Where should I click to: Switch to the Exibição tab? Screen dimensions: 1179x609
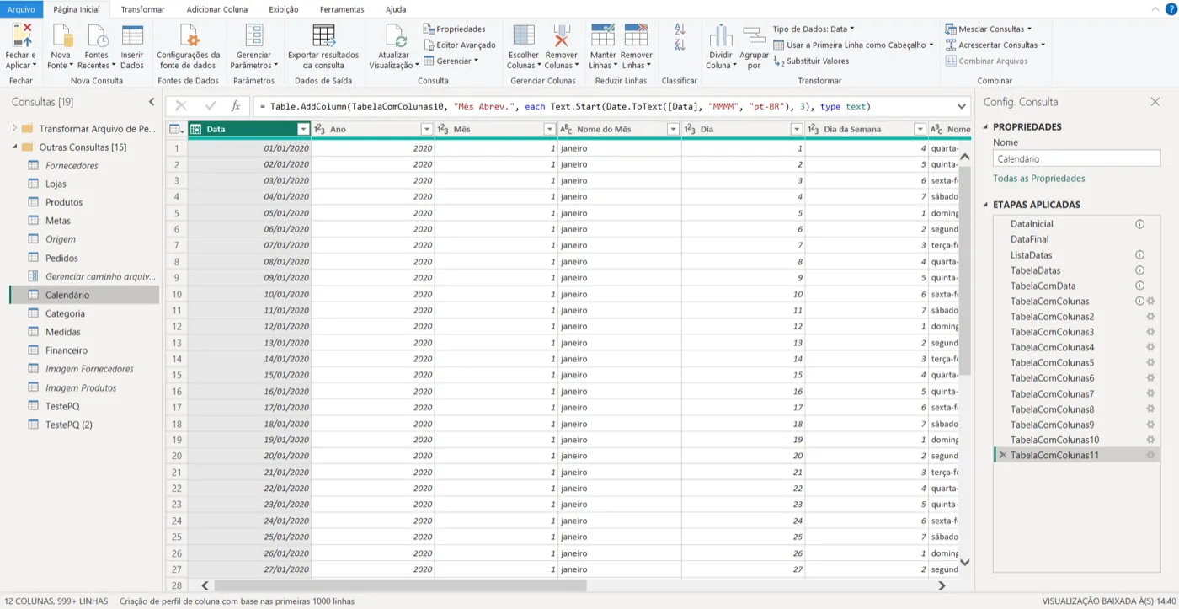coord(284,9)
